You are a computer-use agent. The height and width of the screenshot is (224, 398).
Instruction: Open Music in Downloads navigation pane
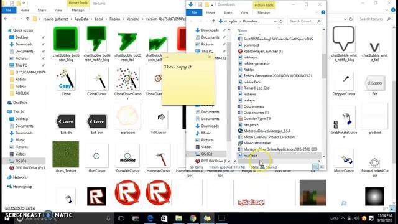coord(206,133)
